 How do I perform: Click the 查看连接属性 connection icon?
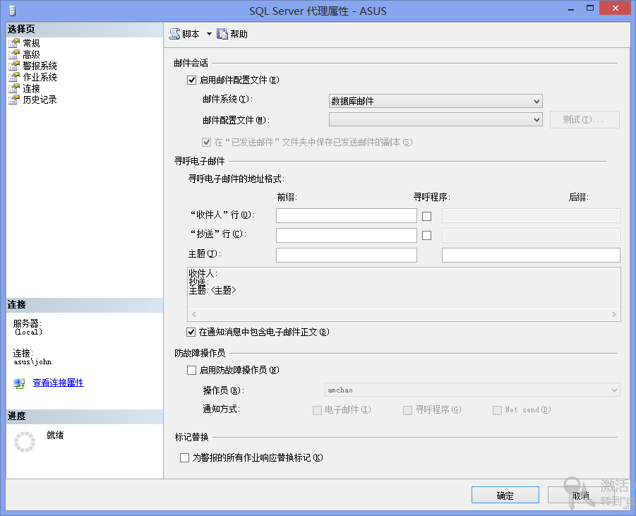click(x=20, y=383)
